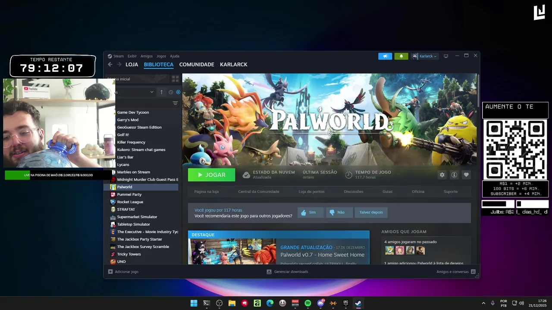Change sort order with the up arrow
Viewport: 552px width, 310px height.
pyautogui.click(x=162, y=92)
